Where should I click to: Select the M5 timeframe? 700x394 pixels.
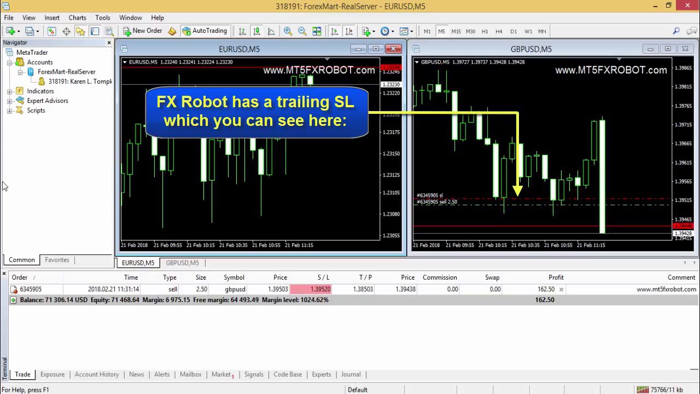[x=441, y=31]
